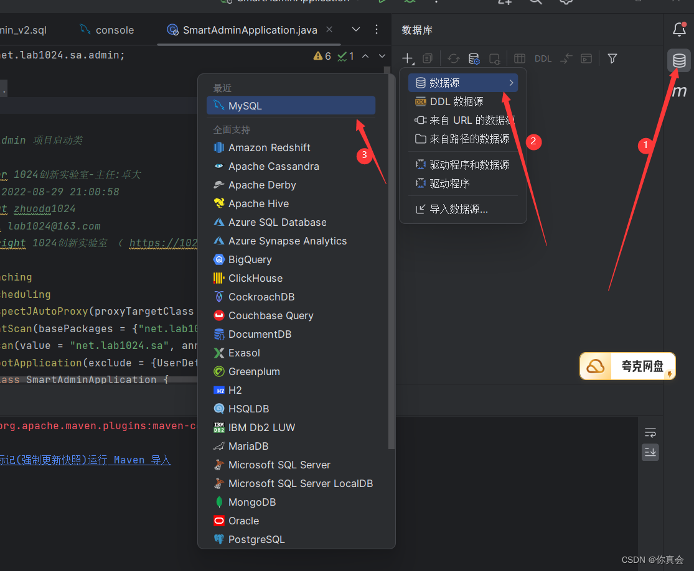Screen dimensions: 694x571
Task: Click the table editor icon in database toolbar
Action: (x=520, y=58)
